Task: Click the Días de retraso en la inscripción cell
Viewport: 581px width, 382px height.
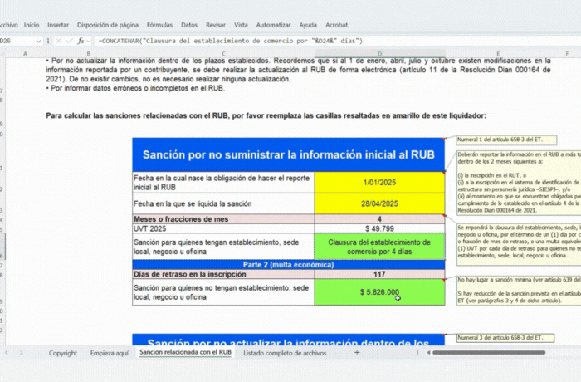Action: 223,274
